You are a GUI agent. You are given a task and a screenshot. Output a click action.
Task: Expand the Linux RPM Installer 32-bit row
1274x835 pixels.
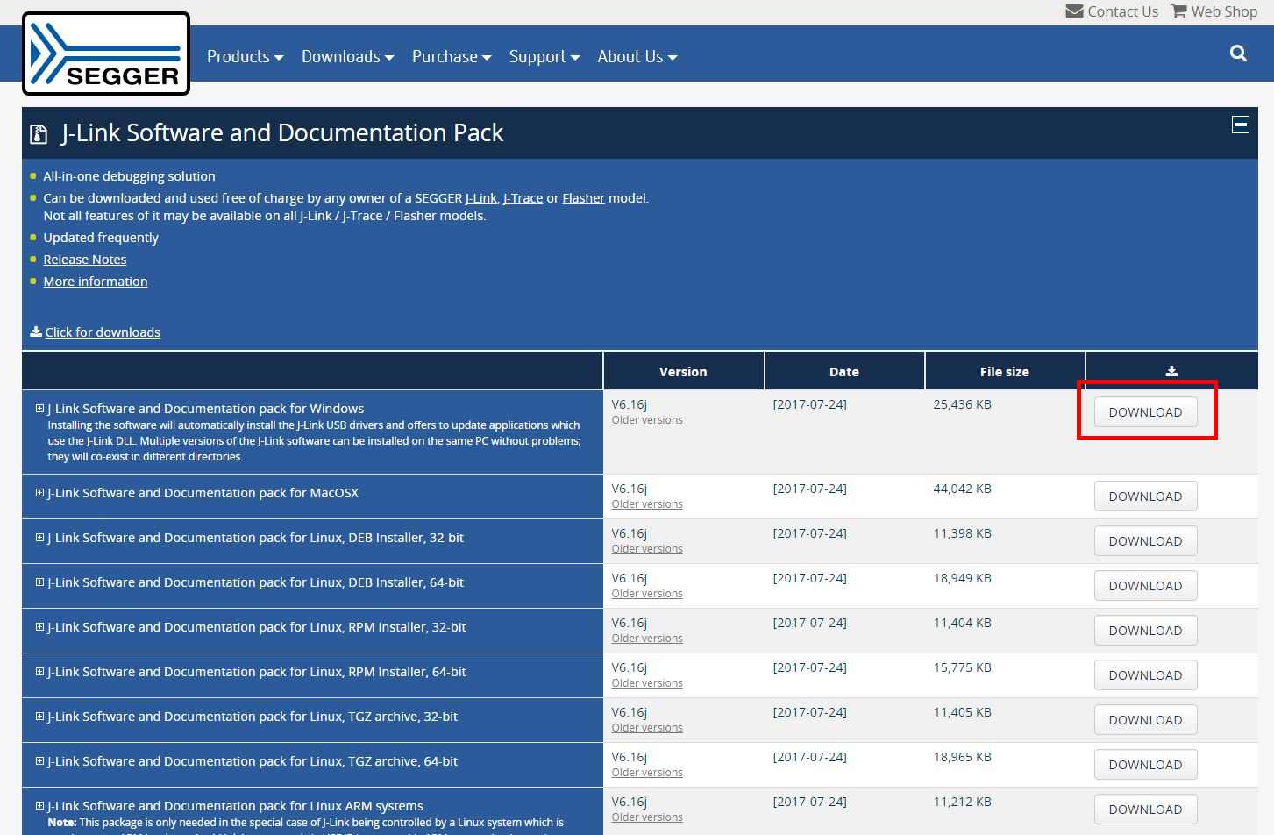(x=39, y=627)
